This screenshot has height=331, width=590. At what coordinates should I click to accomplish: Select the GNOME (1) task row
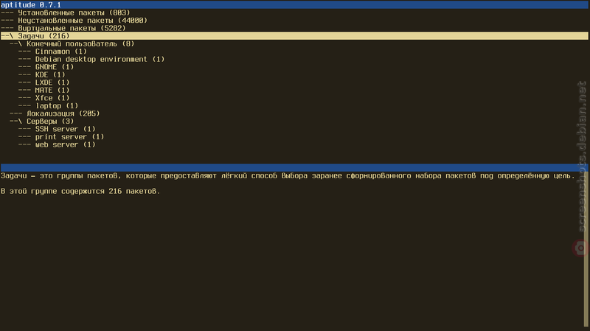[46, 67]
